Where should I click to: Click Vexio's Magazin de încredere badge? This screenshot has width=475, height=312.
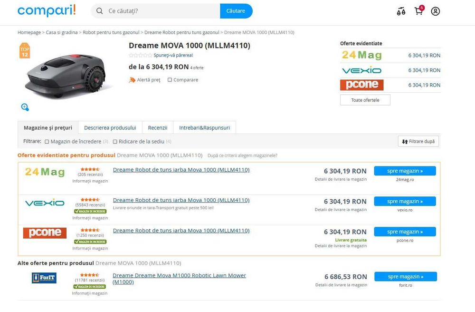[x=90, y=211]
